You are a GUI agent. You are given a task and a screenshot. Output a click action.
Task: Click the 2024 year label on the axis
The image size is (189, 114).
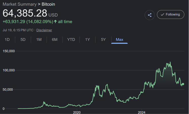pos(142,112)
